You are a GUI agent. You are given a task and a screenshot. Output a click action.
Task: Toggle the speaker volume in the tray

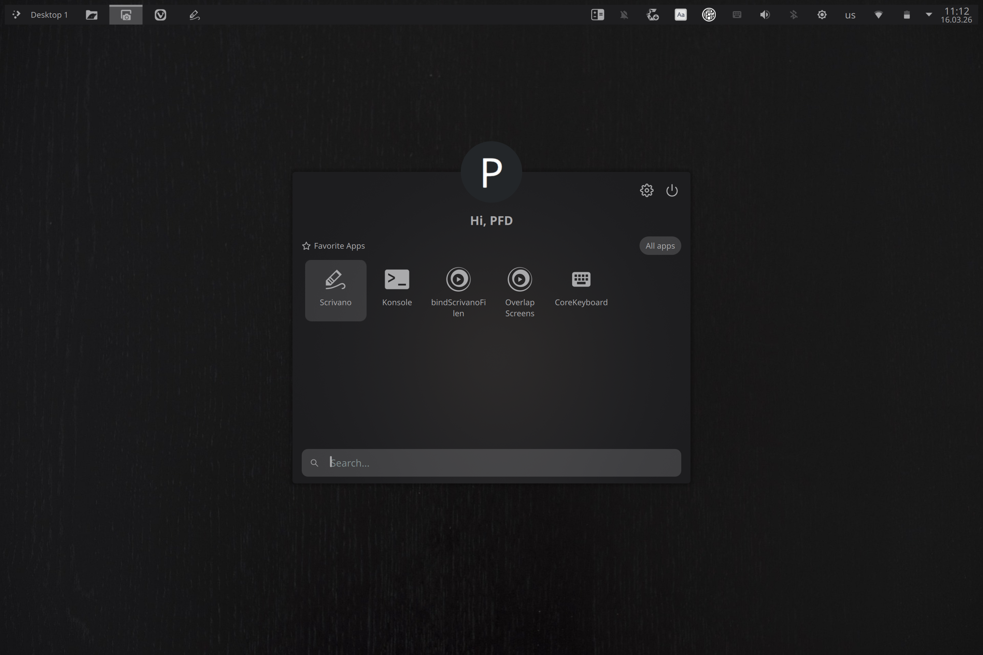pyautogui.click(x=765, y=14)
